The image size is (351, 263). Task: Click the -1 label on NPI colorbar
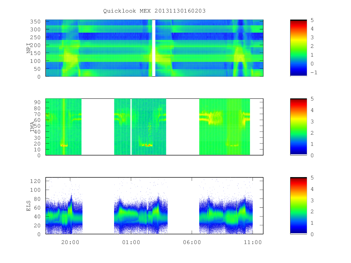(x=314, y=72)
